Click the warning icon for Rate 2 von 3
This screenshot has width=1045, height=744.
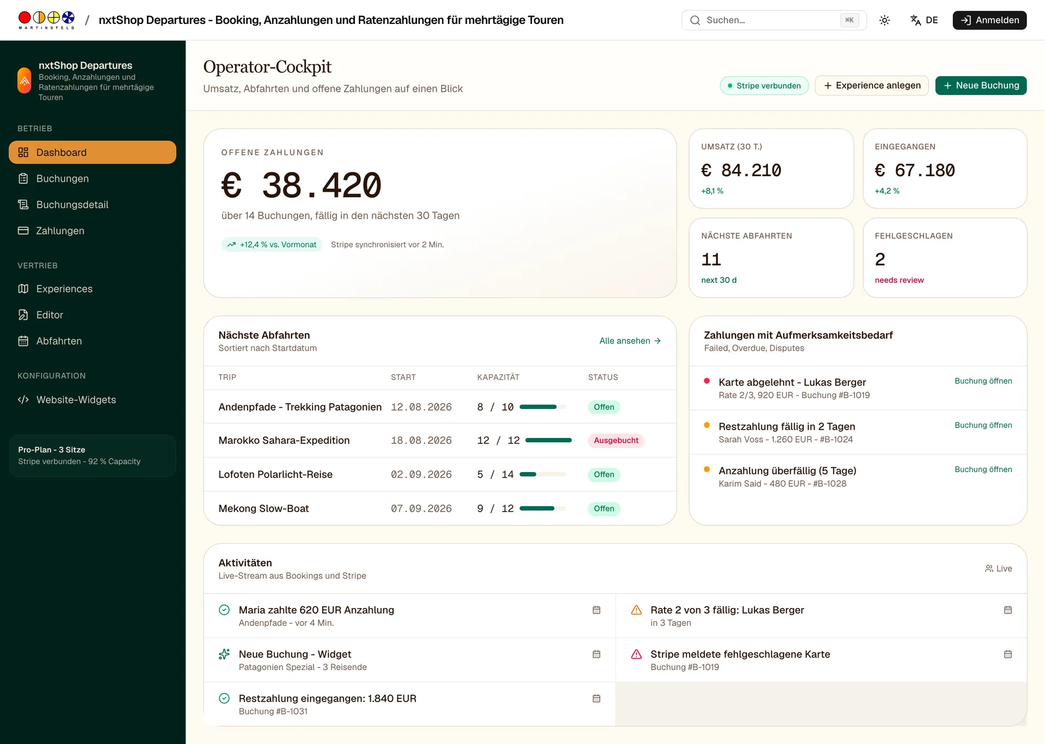pyautogui.click(x=636, y=610)
